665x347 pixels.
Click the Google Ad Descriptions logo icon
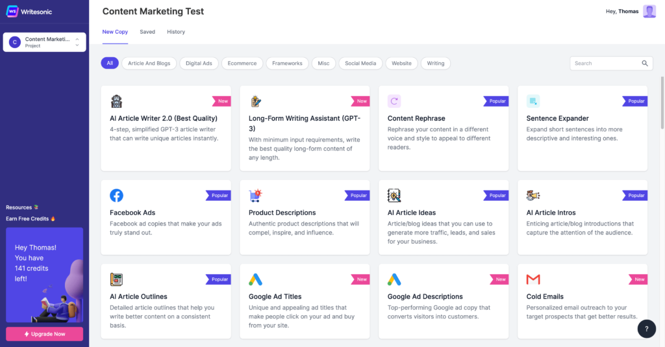point(394,279)
